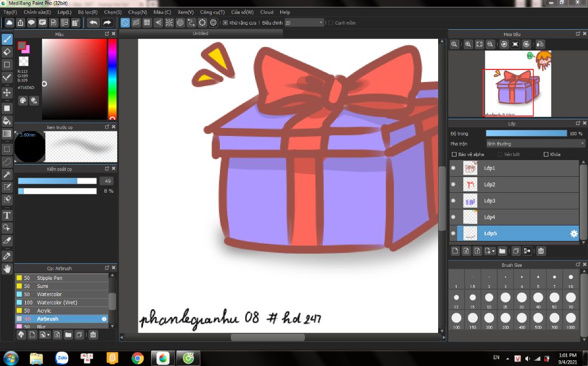Open the palette icon in color panel
The height and width of the screenshot is (366, 588).
(23, 100)
